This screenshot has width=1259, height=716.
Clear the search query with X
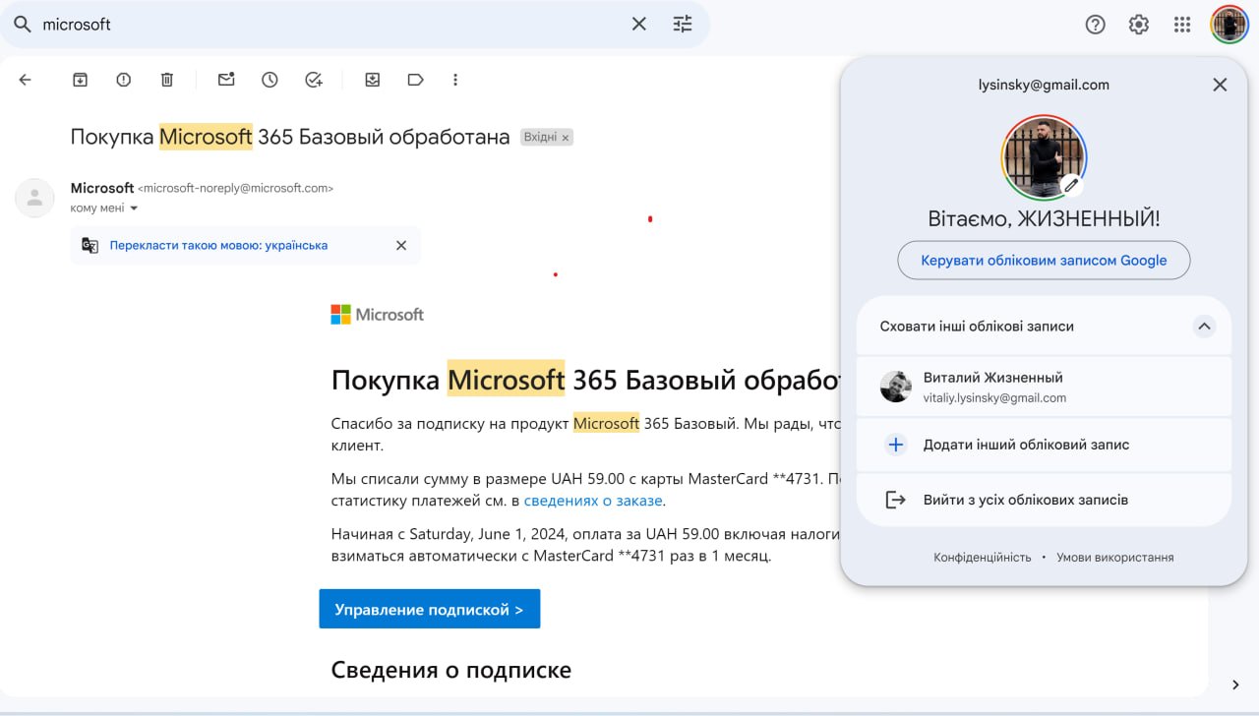[x=639, y=24]
